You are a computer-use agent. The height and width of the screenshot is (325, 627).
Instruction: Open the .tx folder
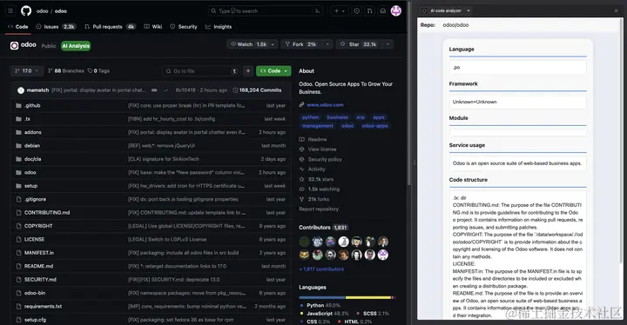27,119
